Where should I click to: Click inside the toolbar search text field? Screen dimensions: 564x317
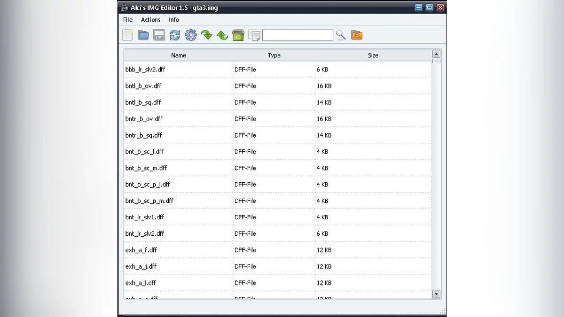pyautogui.click(x=298, y=35)
